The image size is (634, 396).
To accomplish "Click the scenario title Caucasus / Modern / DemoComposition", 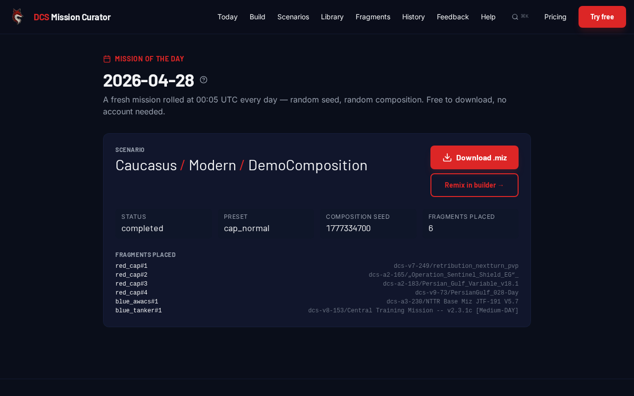I will tap(242, 165).
